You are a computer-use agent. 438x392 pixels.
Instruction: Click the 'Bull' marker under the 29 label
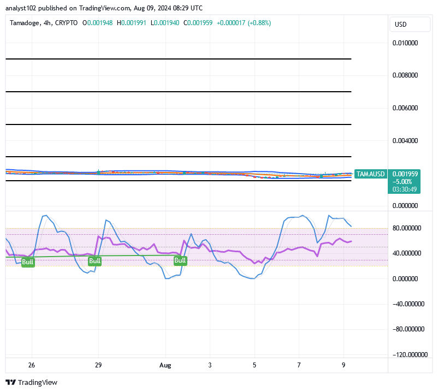click(x=94, y=261)
